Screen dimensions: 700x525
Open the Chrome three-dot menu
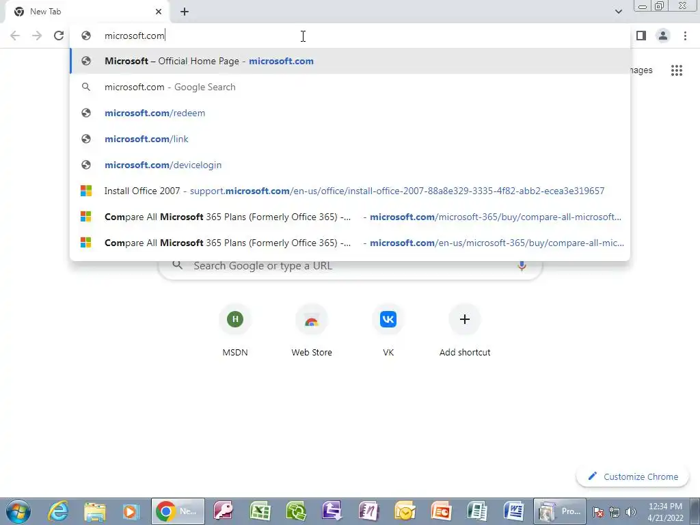(x=685, y=36)
